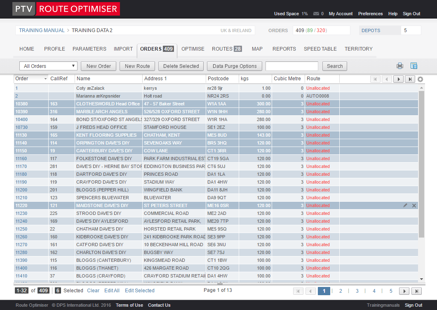437x310 pixels.
Task: Open Terms of Use in the footer
Action: click(129, 305)
